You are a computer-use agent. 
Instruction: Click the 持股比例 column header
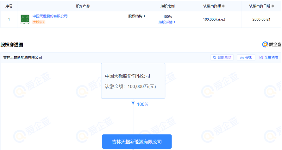pyautogui.click(x=167, y=6)
